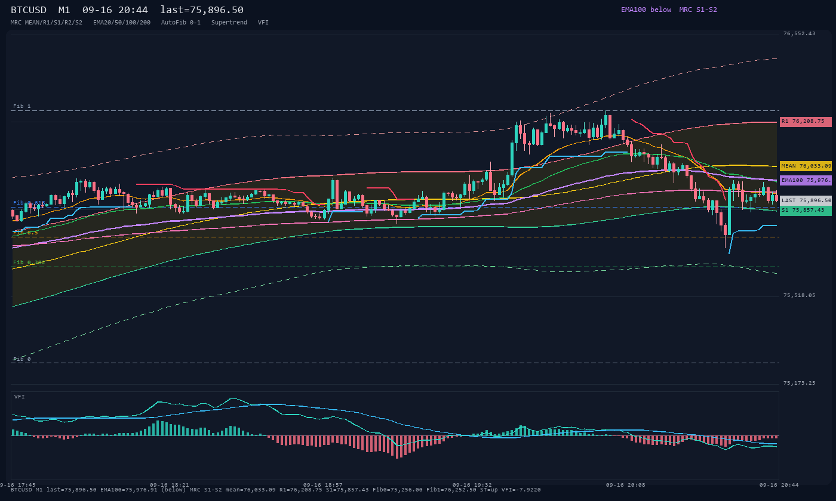Click the Fib 0.382 level label
The width and height of the screenshot is (836, 501).
pos(29,262)
